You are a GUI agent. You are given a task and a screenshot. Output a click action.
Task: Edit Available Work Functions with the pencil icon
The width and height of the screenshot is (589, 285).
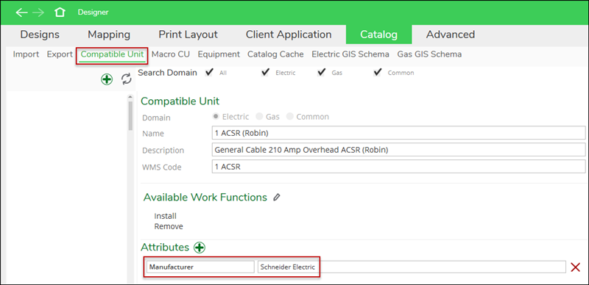[277, 198]
